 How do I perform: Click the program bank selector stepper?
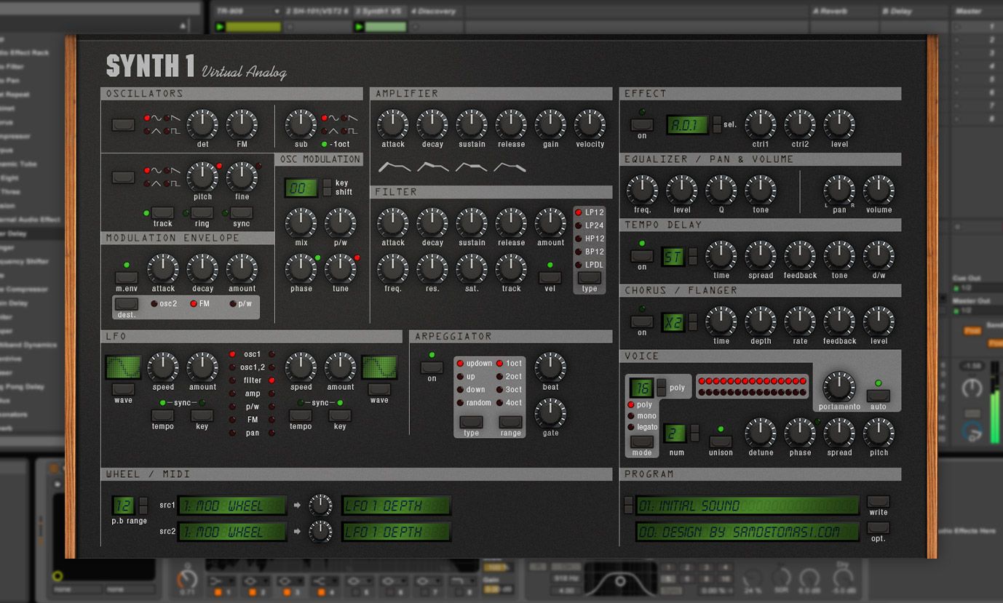click(628, 505)
